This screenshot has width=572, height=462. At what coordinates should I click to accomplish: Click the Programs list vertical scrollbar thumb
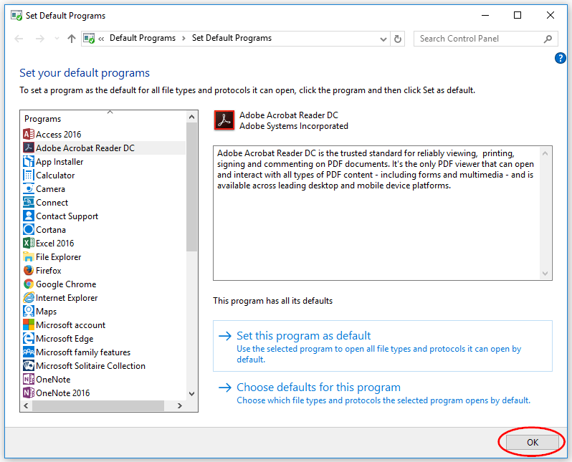click(191, 187)
